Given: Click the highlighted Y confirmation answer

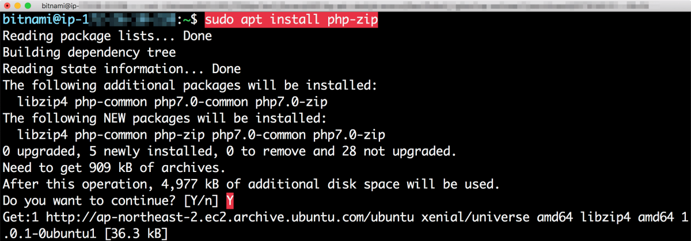Looking at the screenshot, I should pyautogui.click(x=230, y=201).
